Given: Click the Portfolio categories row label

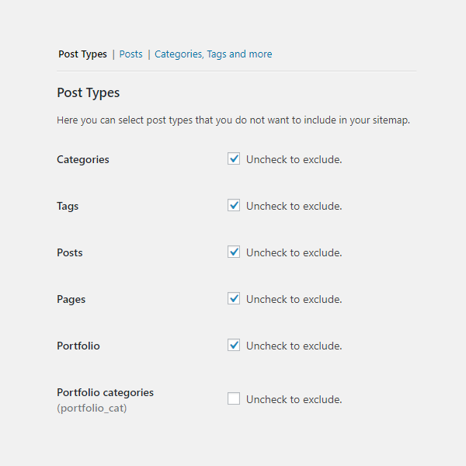Looking at the screenshot, I should click(x=105, y=392).
